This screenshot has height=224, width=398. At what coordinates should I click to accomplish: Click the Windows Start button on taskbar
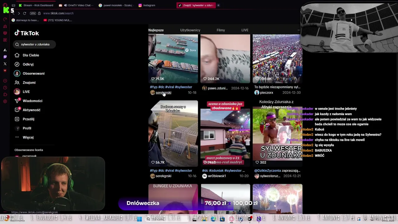pyautogui.click(x=139, y=219)
